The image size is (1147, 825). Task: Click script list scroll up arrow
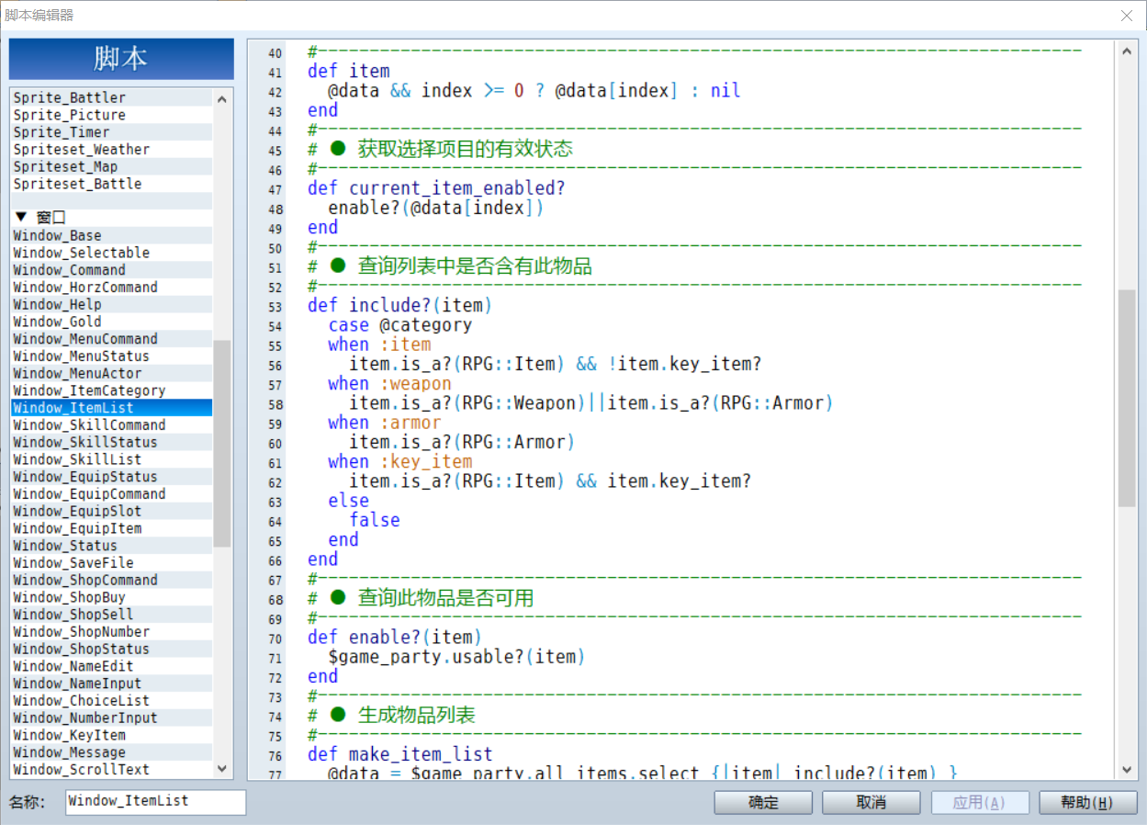pos(222,98)
